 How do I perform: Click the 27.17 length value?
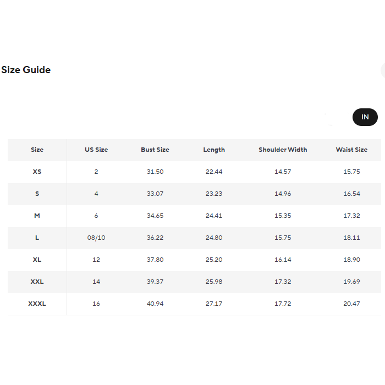214,304
